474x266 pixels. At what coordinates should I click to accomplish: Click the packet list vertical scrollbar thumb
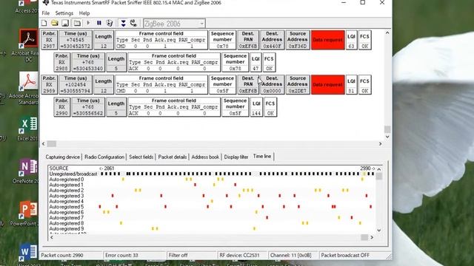point(387,129)
